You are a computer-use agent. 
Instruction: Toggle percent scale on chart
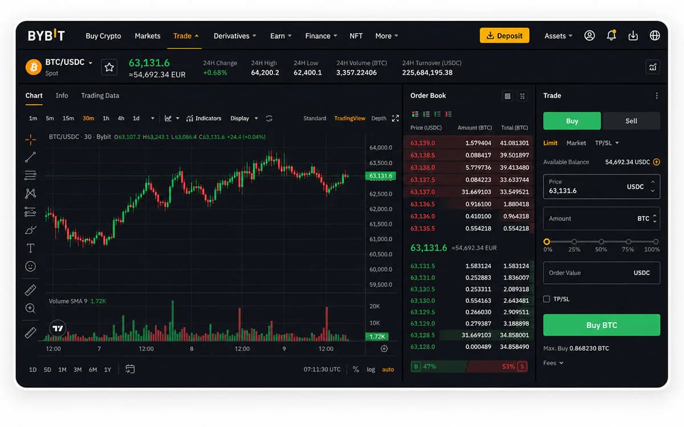pos(356,369)
